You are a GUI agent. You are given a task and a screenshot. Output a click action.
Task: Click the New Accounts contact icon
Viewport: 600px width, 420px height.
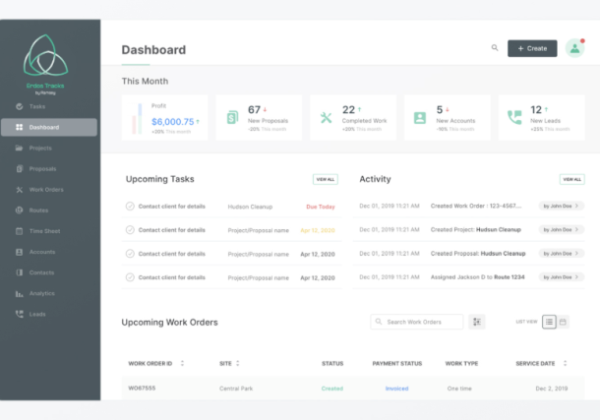(x=420, y=117)
